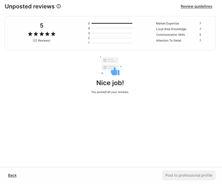Click the Back link

[12, 176]
